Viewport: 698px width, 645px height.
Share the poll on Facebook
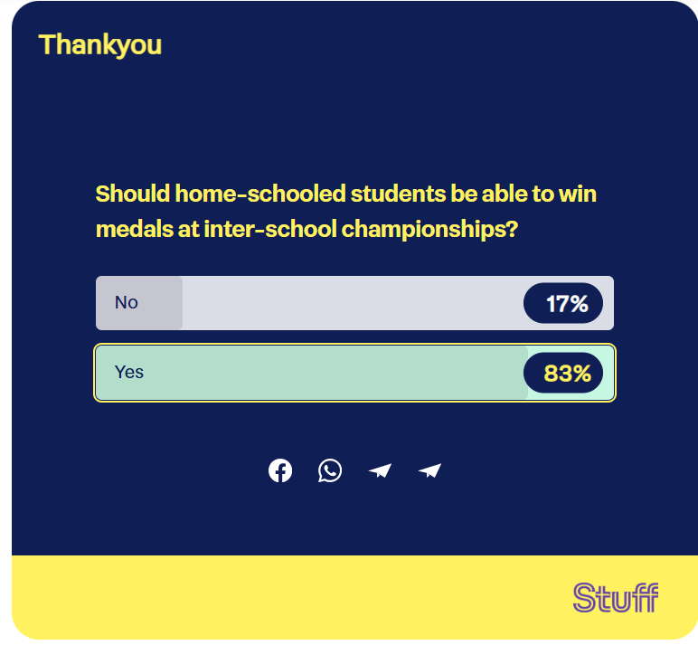pyautogui.click(x=280, y=470)
